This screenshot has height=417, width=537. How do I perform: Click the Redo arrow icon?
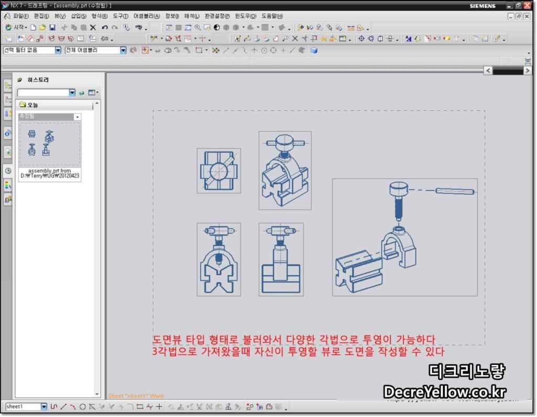point(115,27)
